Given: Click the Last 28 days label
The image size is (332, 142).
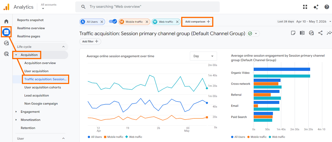Looking at the screenshot, I should click(286, 22).
